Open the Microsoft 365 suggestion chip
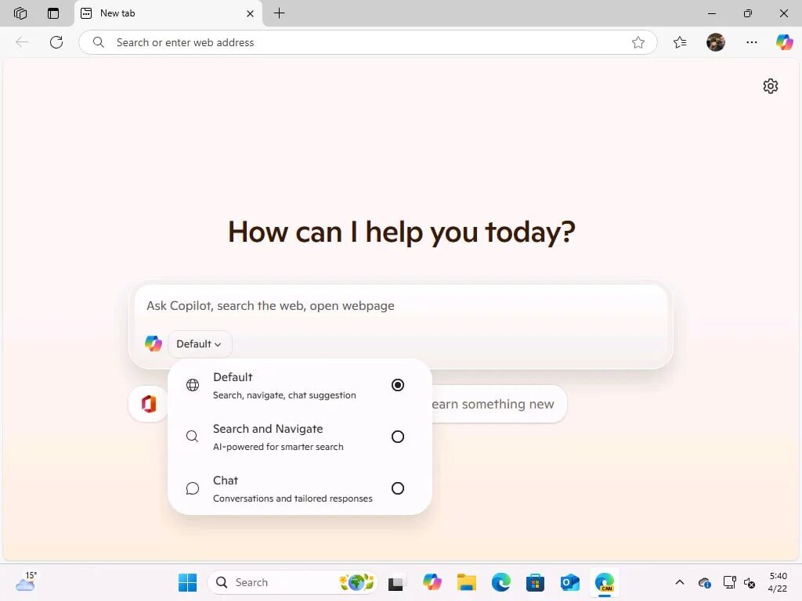Image resolution: width=802 pixels, height=601 pixels. [x=148, y=404]
